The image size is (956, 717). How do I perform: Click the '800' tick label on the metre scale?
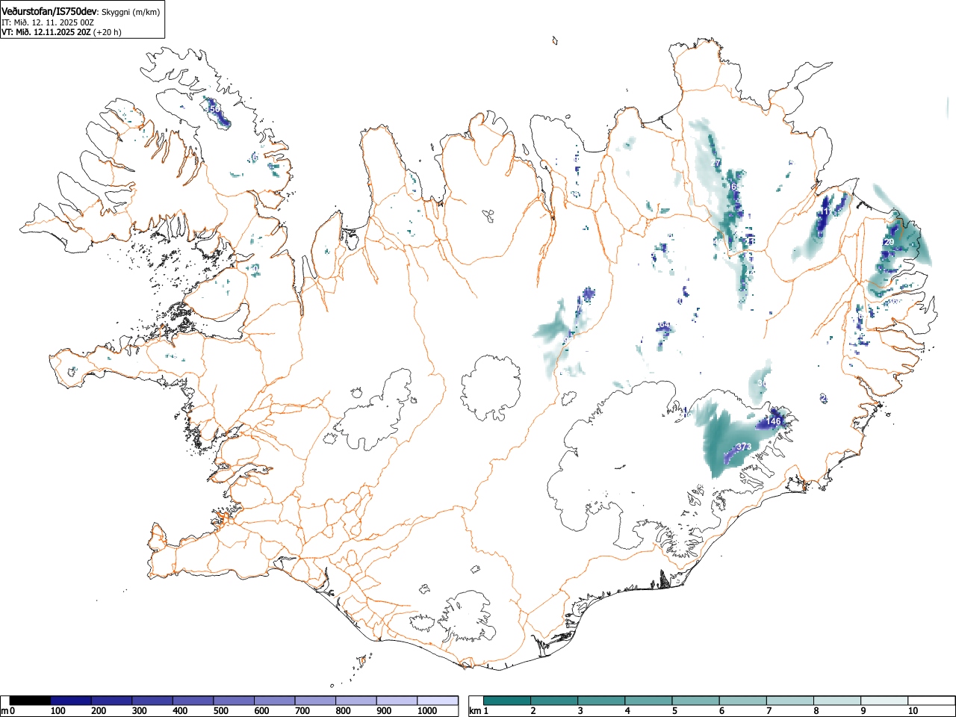tap(343, 711)
